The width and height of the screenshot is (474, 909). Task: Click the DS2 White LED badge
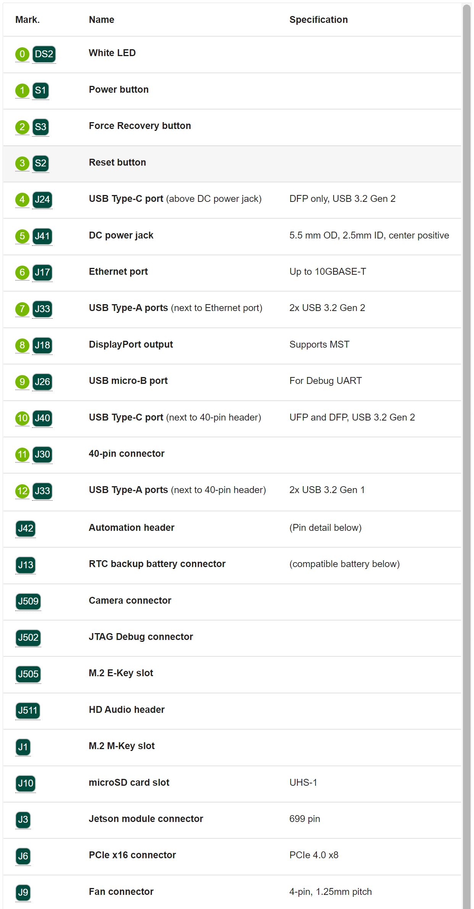click(44, 54)
